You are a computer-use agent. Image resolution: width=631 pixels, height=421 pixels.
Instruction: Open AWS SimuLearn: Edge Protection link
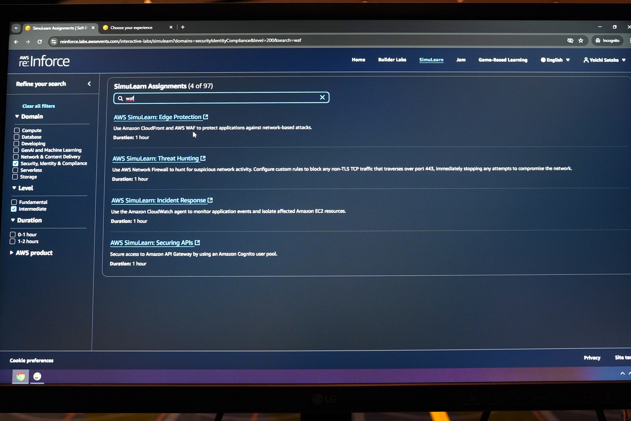click(157, 117)
